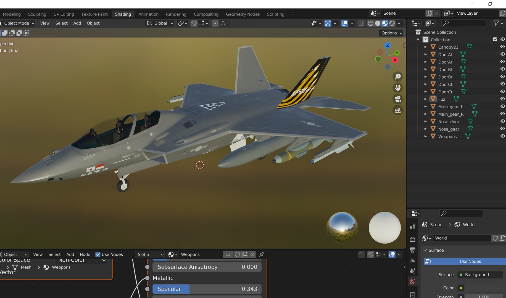Open Non-Color color space dropdown
This screenshot has height=298, width=506.
pyautogui.click(x=81, y=261)
